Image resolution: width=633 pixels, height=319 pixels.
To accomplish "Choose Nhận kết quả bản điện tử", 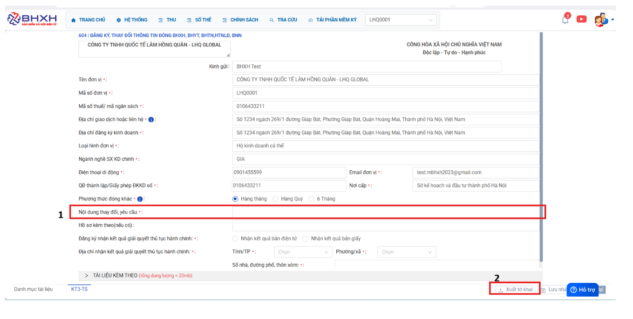I will [235, 239].
